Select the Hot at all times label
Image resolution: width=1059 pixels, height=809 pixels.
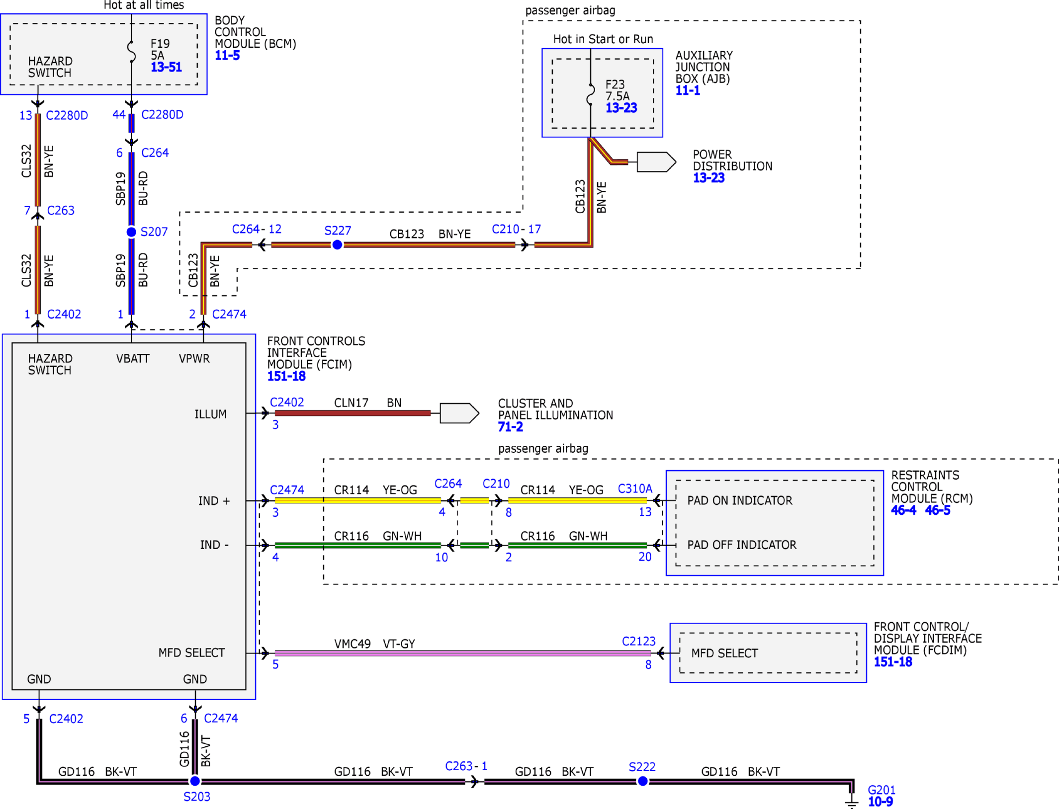144,5
